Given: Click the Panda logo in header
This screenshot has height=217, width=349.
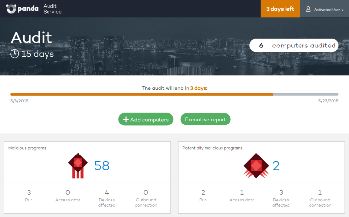Looking at the screenshot, I should [24, 9].
